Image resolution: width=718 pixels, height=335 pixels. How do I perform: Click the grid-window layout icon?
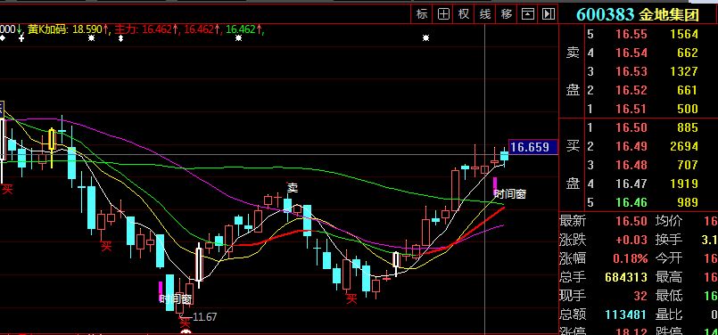pos(443,14)
